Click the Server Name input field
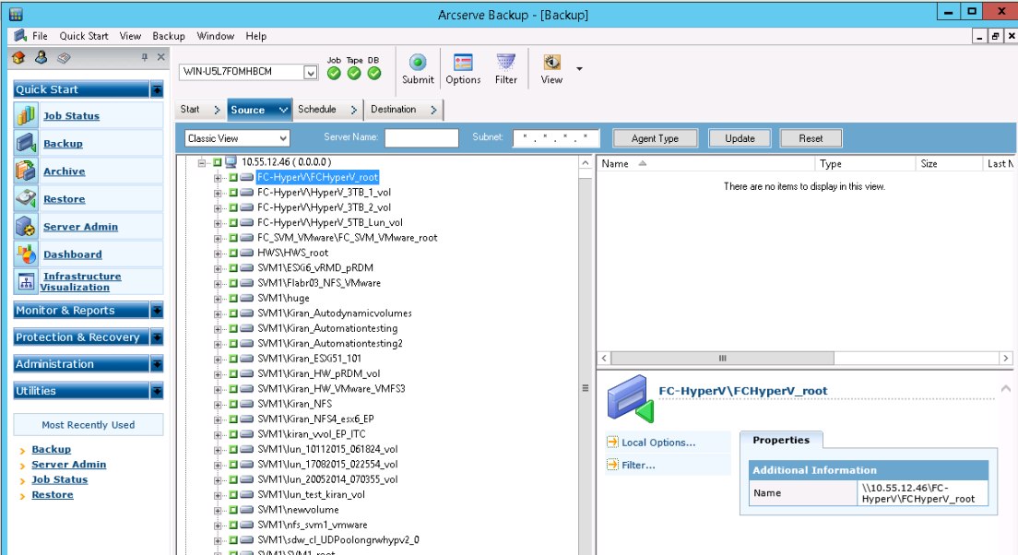The image size is (1018, 555). [421, 137]
